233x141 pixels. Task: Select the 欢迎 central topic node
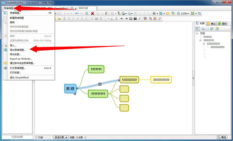pyautogui.click(x=70, y=89)
